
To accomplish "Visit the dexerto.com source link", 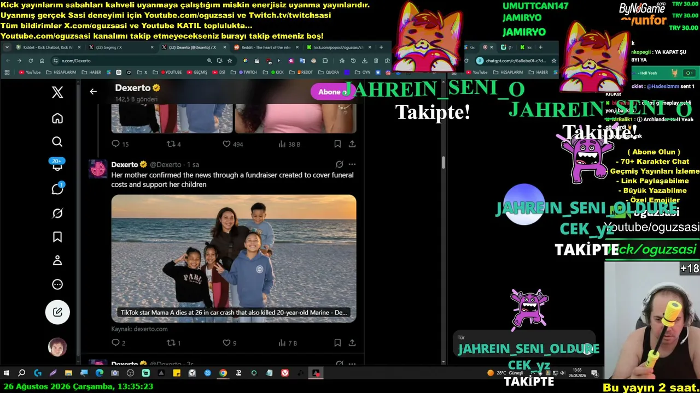I will (139, 329).
